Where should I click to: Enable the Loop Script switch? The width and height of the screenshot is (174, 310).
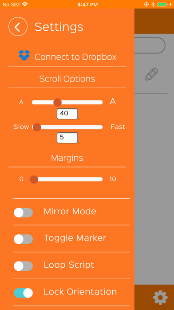click(x=23, y=266)
